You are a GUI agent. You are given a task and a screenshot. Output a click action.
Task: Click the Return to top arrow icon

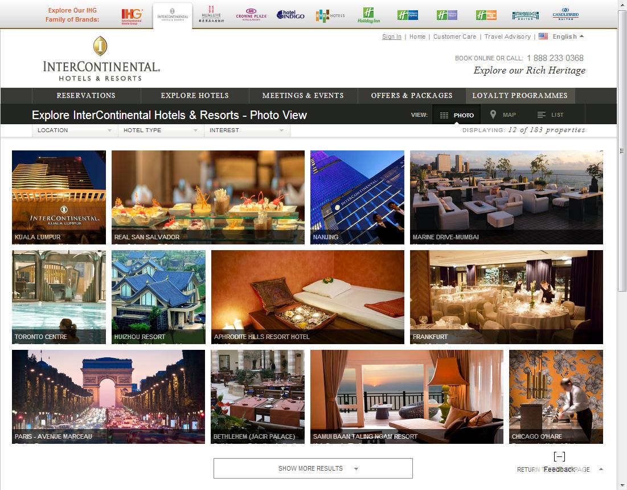[601, 469]
